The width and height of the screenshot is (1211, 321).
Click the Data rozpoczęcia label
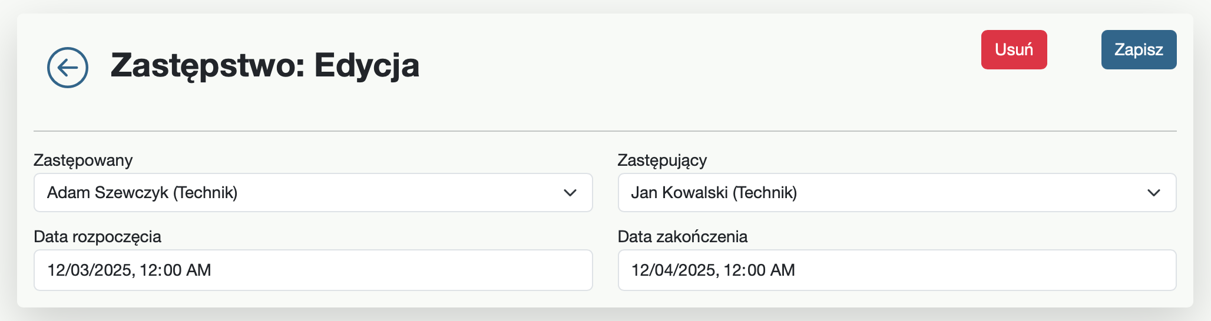97,236
